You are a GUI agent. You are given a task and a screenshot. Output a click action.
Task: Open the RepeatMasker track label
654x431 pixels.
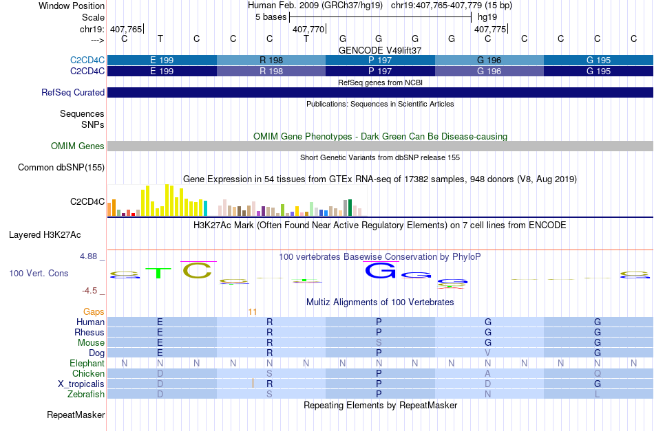[76, 415]
